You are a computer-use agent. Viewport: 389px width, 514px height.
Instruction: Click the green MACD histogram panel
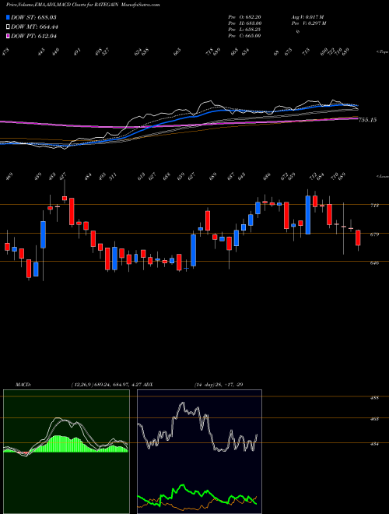pyautogui.click(x=66, y=452)
